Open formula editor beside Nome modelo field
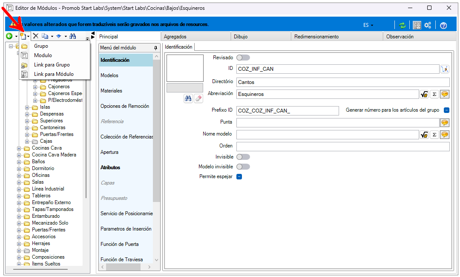The image size is (460, 277). click(x=424, y=135)
